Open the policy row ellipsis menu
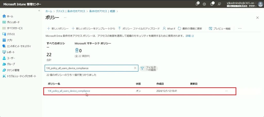 (226, 91)
